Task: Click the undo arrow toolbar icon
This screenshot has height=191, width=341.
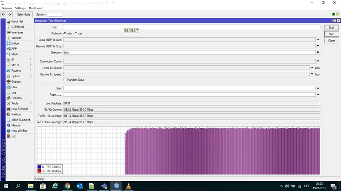Action: 3,14
